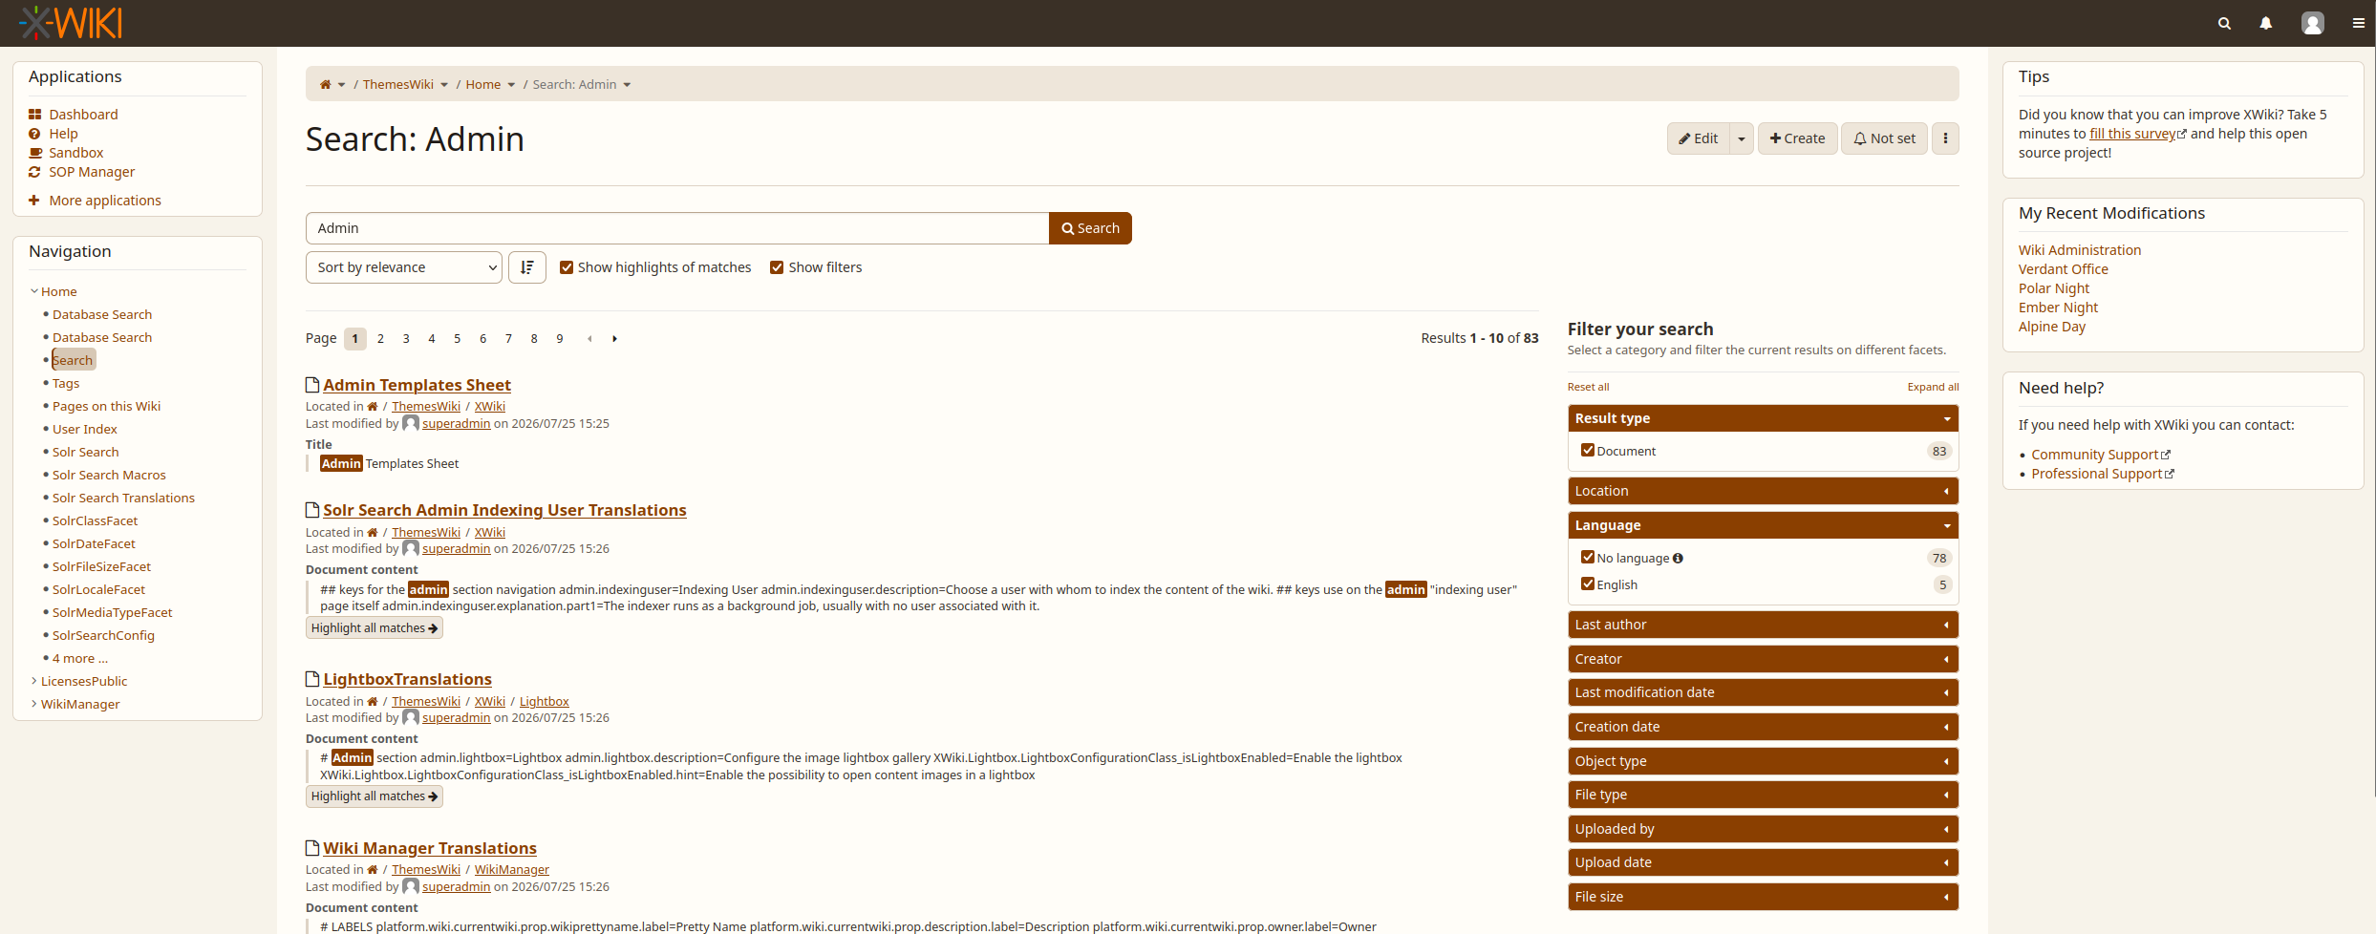Open ThemesWiki breadcrumb dropdown
The height and width of the screenshot is (934, 2376).
coord(444,85)
